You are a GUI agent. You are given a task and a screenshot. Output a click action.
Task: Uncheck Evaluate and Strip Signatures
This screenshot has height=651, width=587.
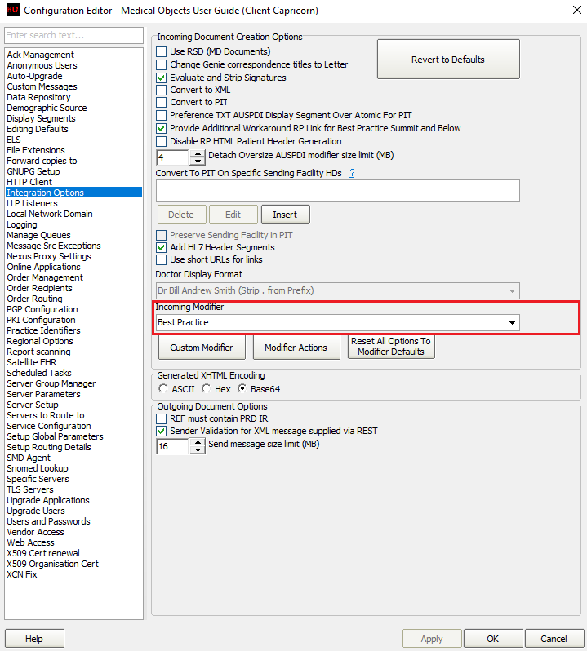click(161, 77)
